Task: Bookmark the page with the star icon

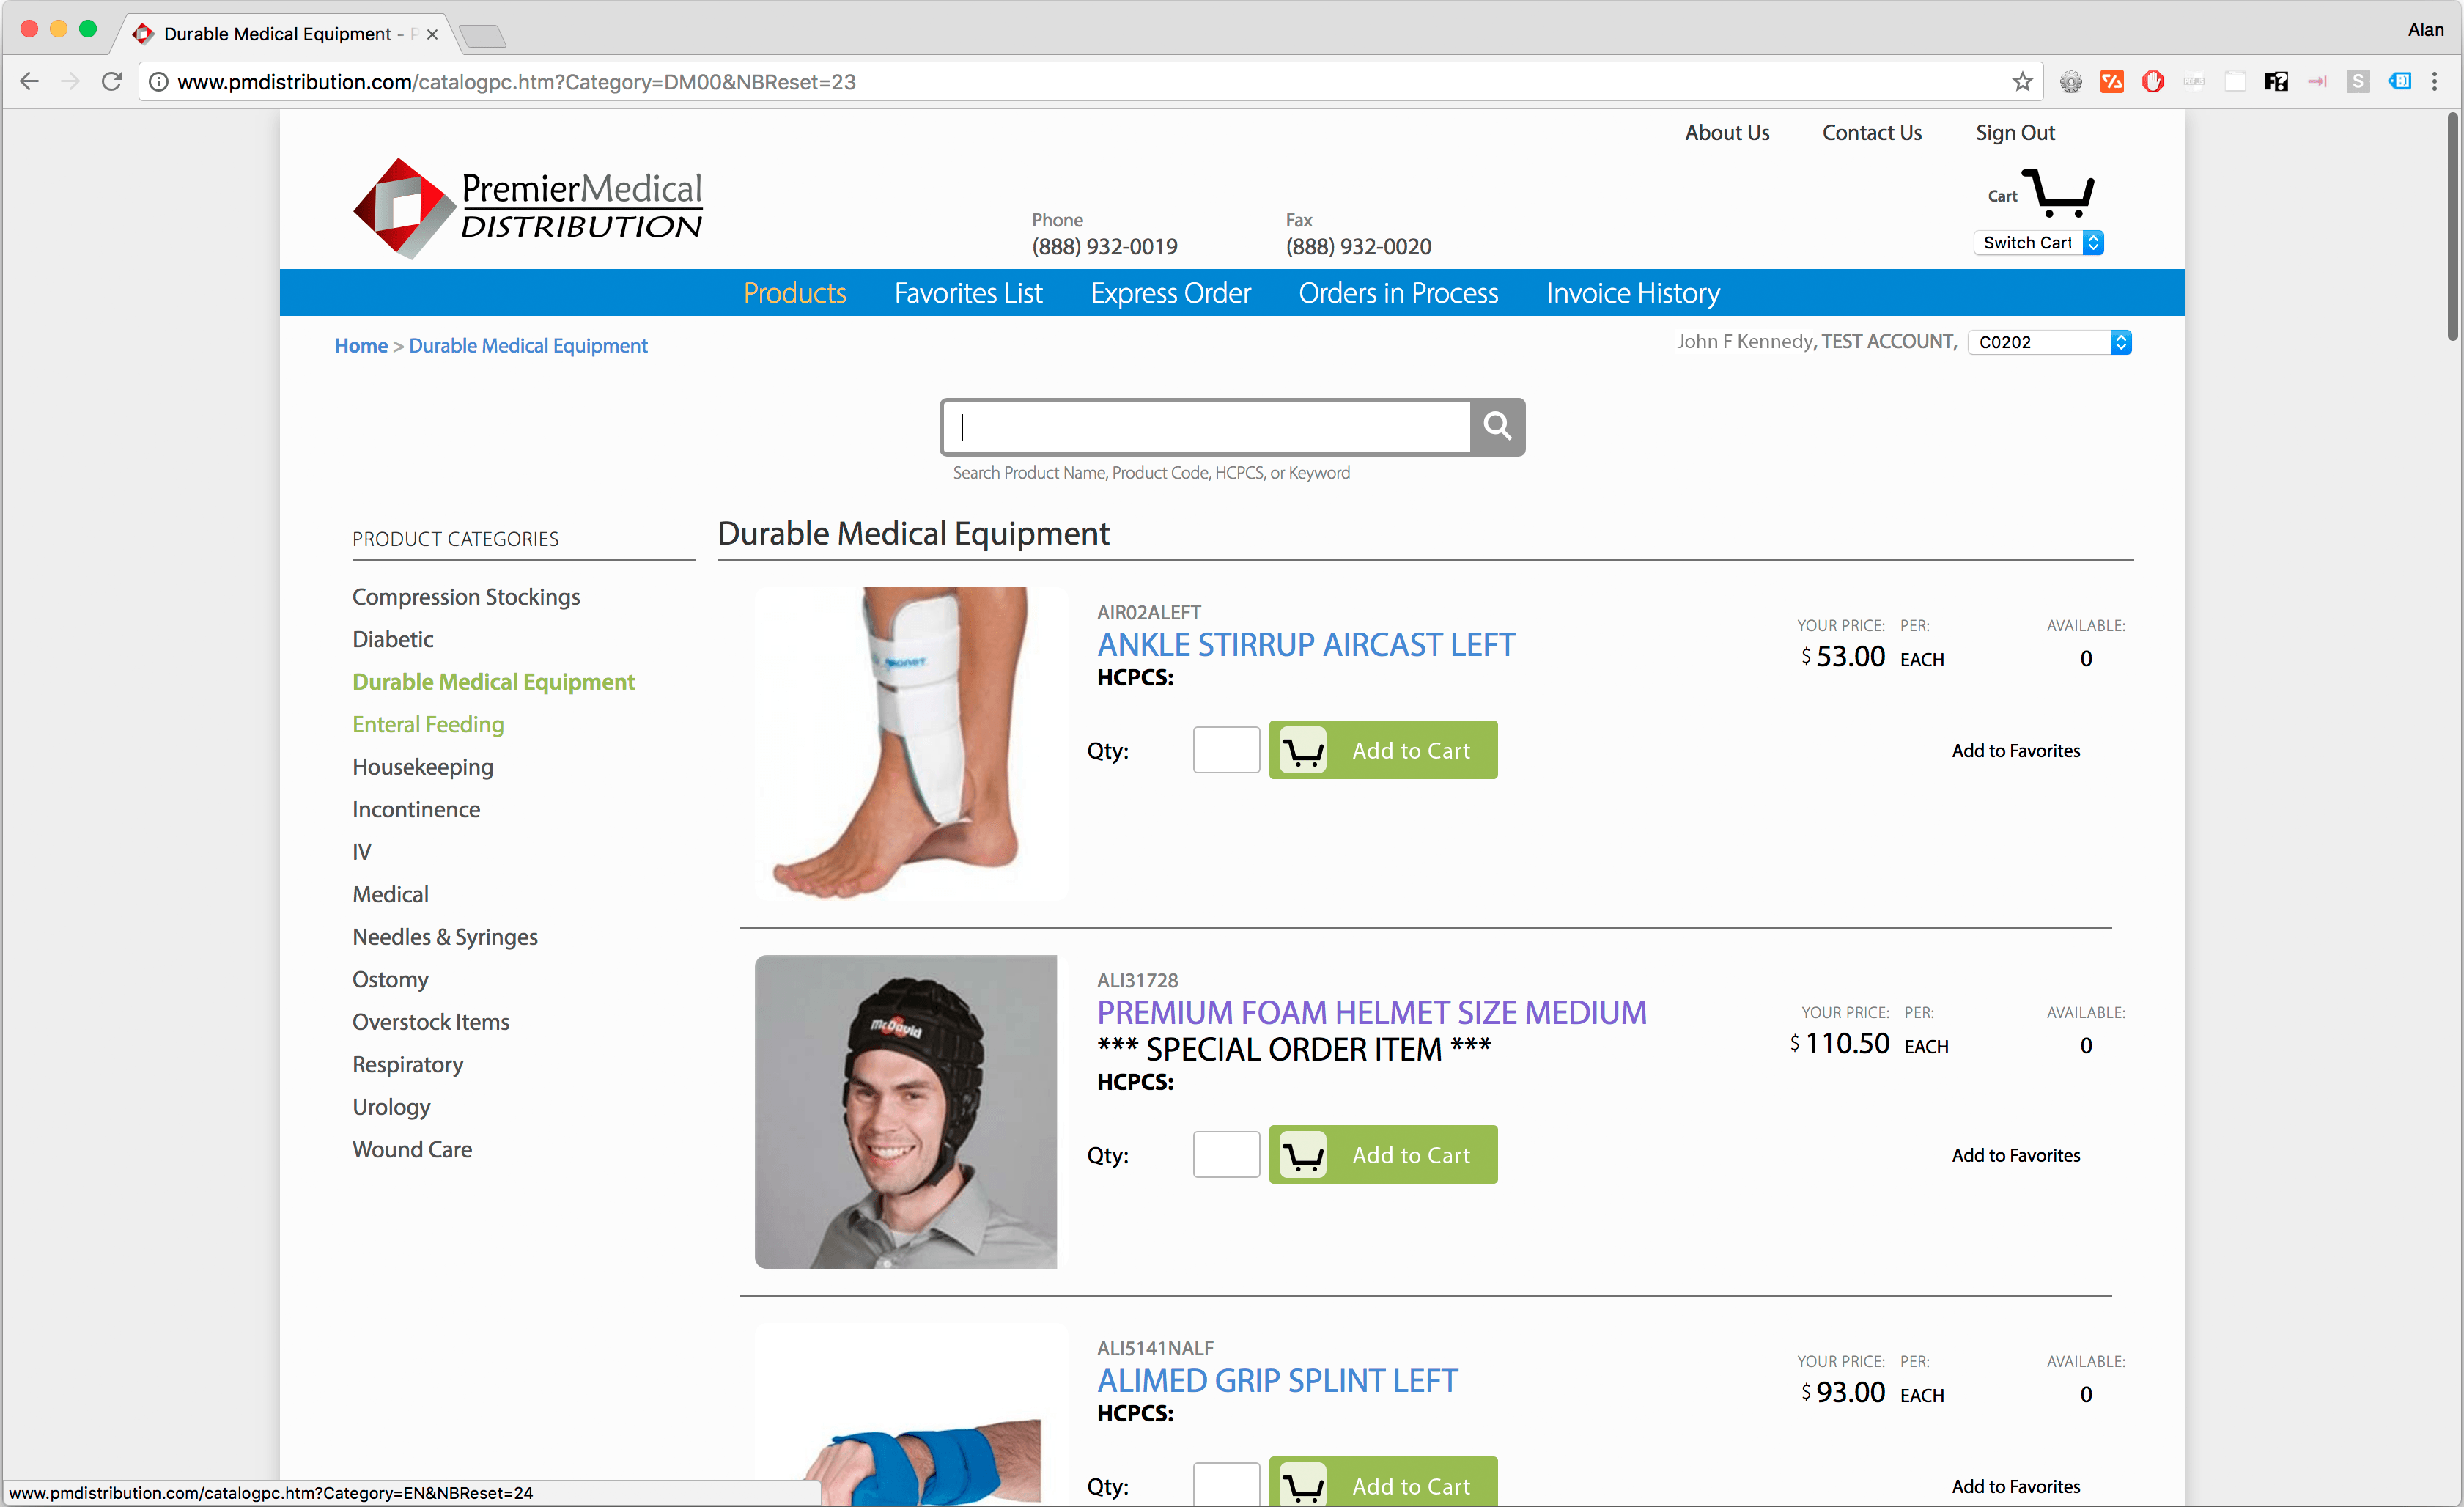Action: (x=2022, y=82)
